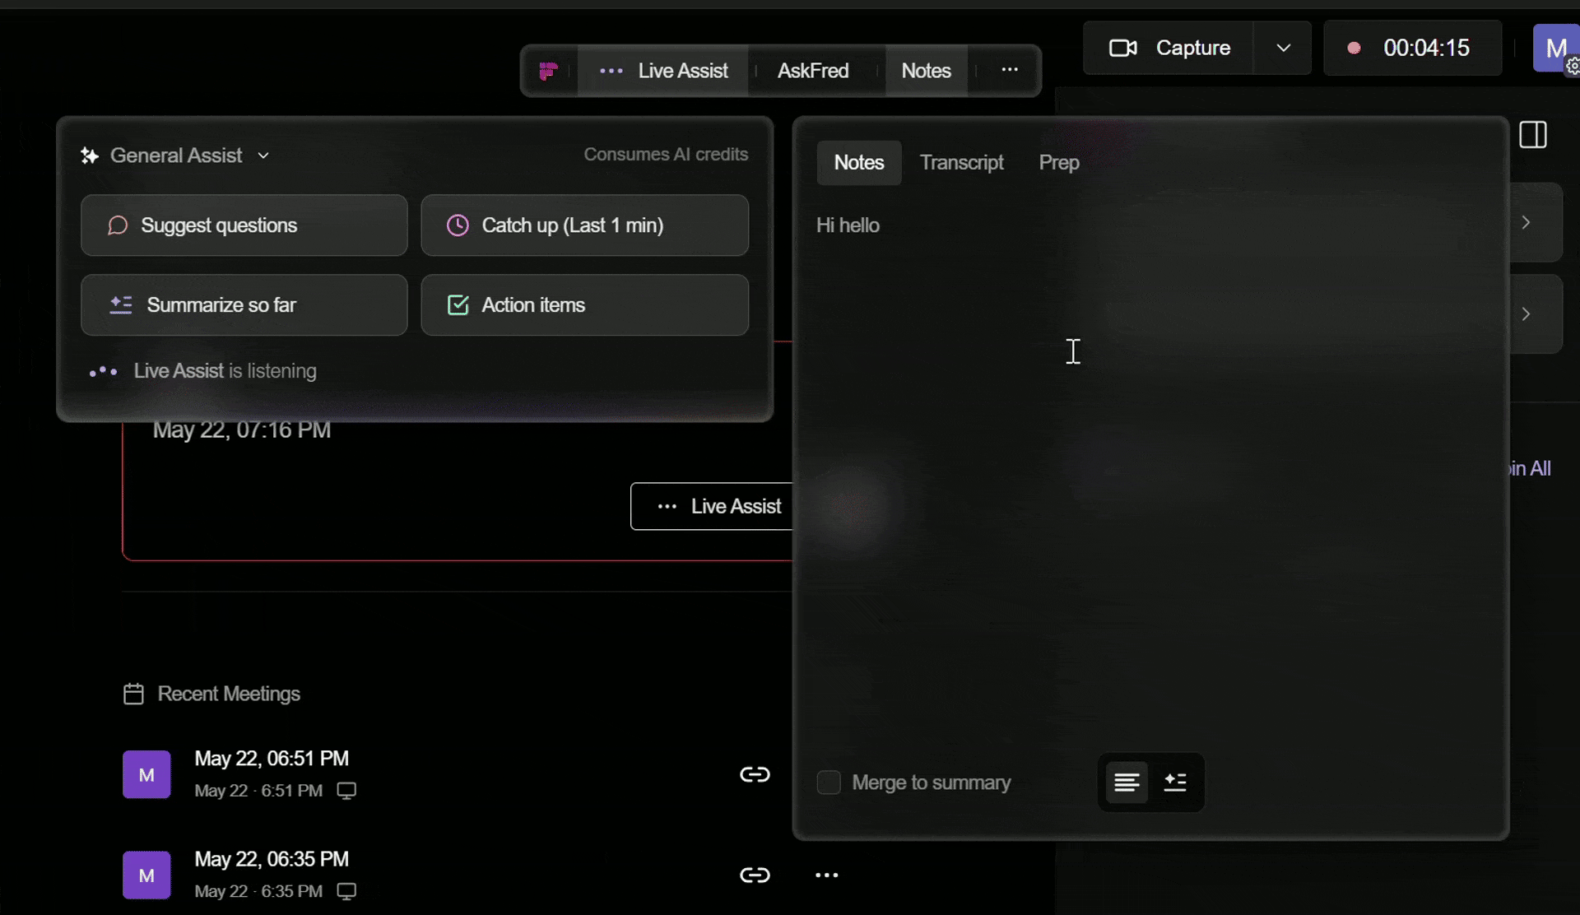Click the May 22, 07:16 PM meeting title
Image resolution: width=1580 pixels, height=915 pixels.
[x=242, y=430]
